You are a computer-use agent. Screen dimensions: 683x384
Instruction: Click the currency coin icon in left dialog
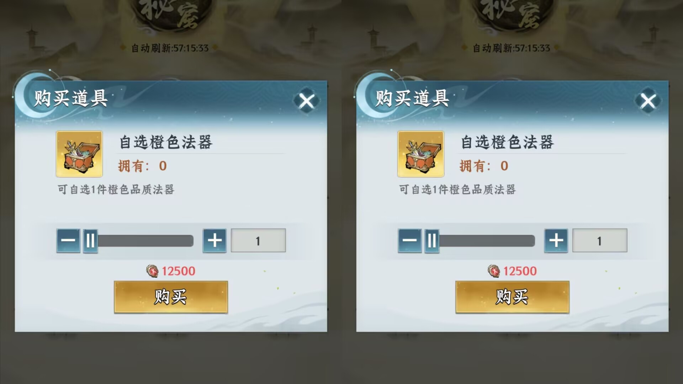point(152,271)
